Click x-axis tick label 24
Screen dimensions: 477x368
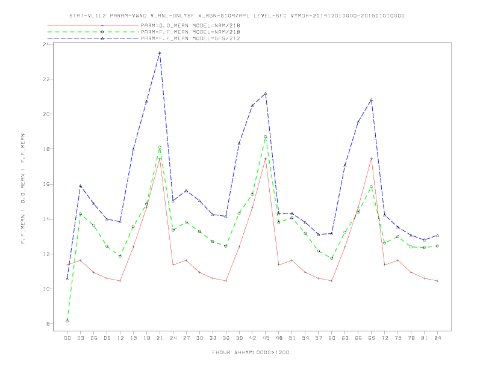tap(173, 338)
